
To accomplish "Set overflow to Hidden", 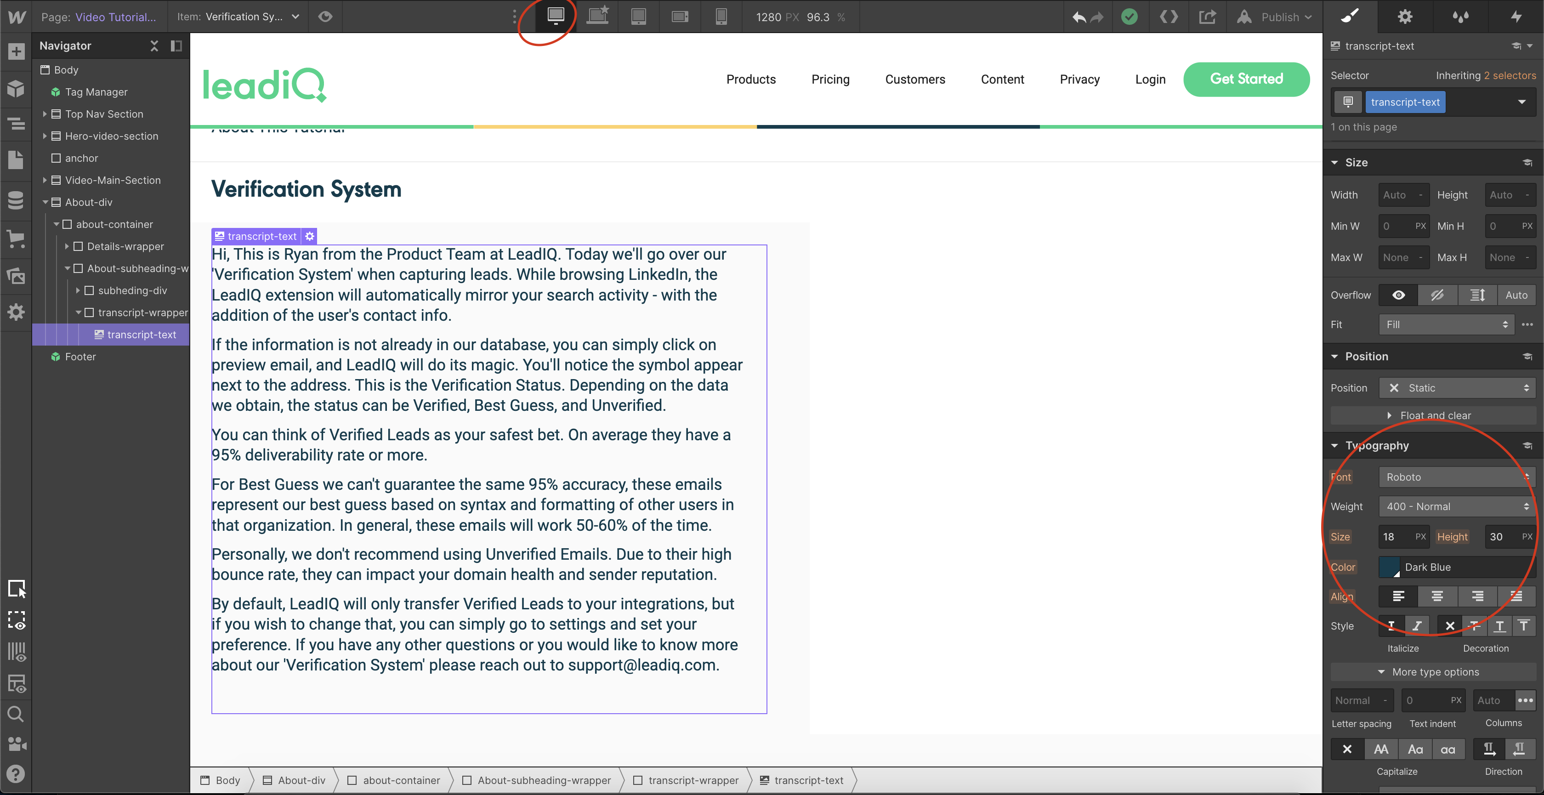I will coord(1437,295).
